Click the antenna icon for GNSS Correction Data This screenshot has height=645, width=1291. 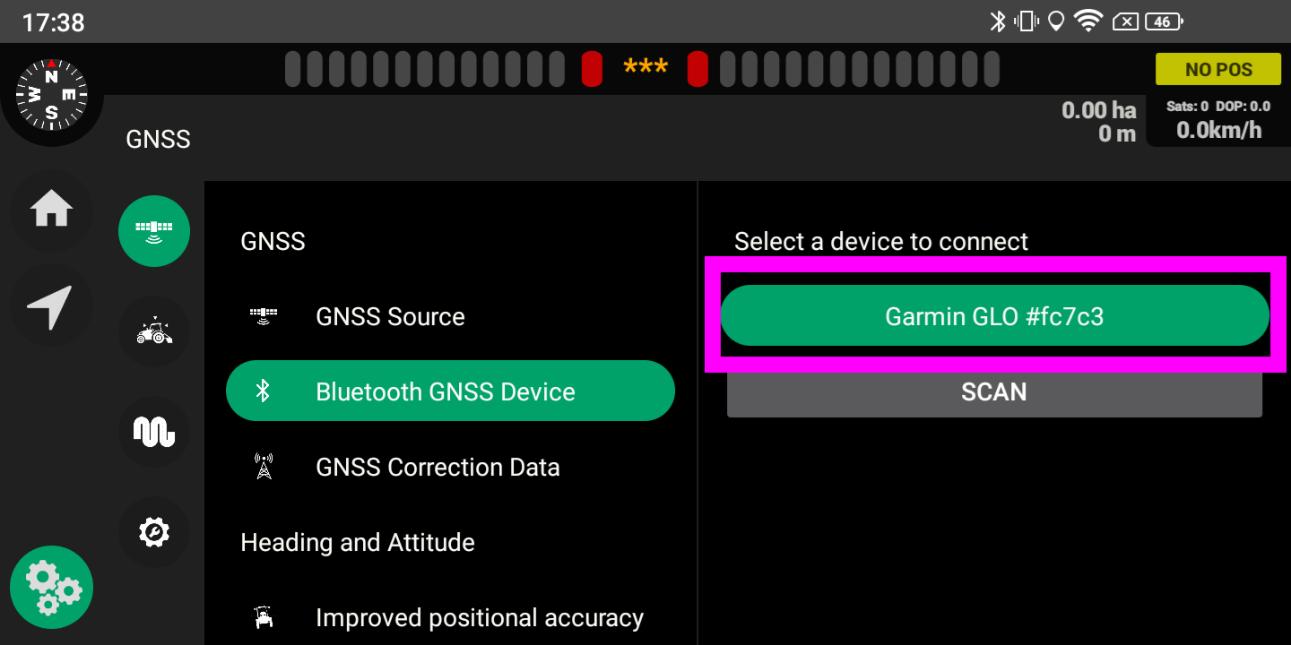pos(264,467)
